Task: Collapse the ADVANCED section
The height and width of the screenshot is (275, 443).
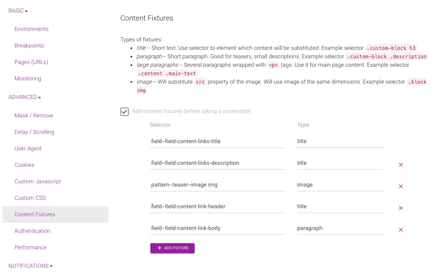Action: [25, 97]
